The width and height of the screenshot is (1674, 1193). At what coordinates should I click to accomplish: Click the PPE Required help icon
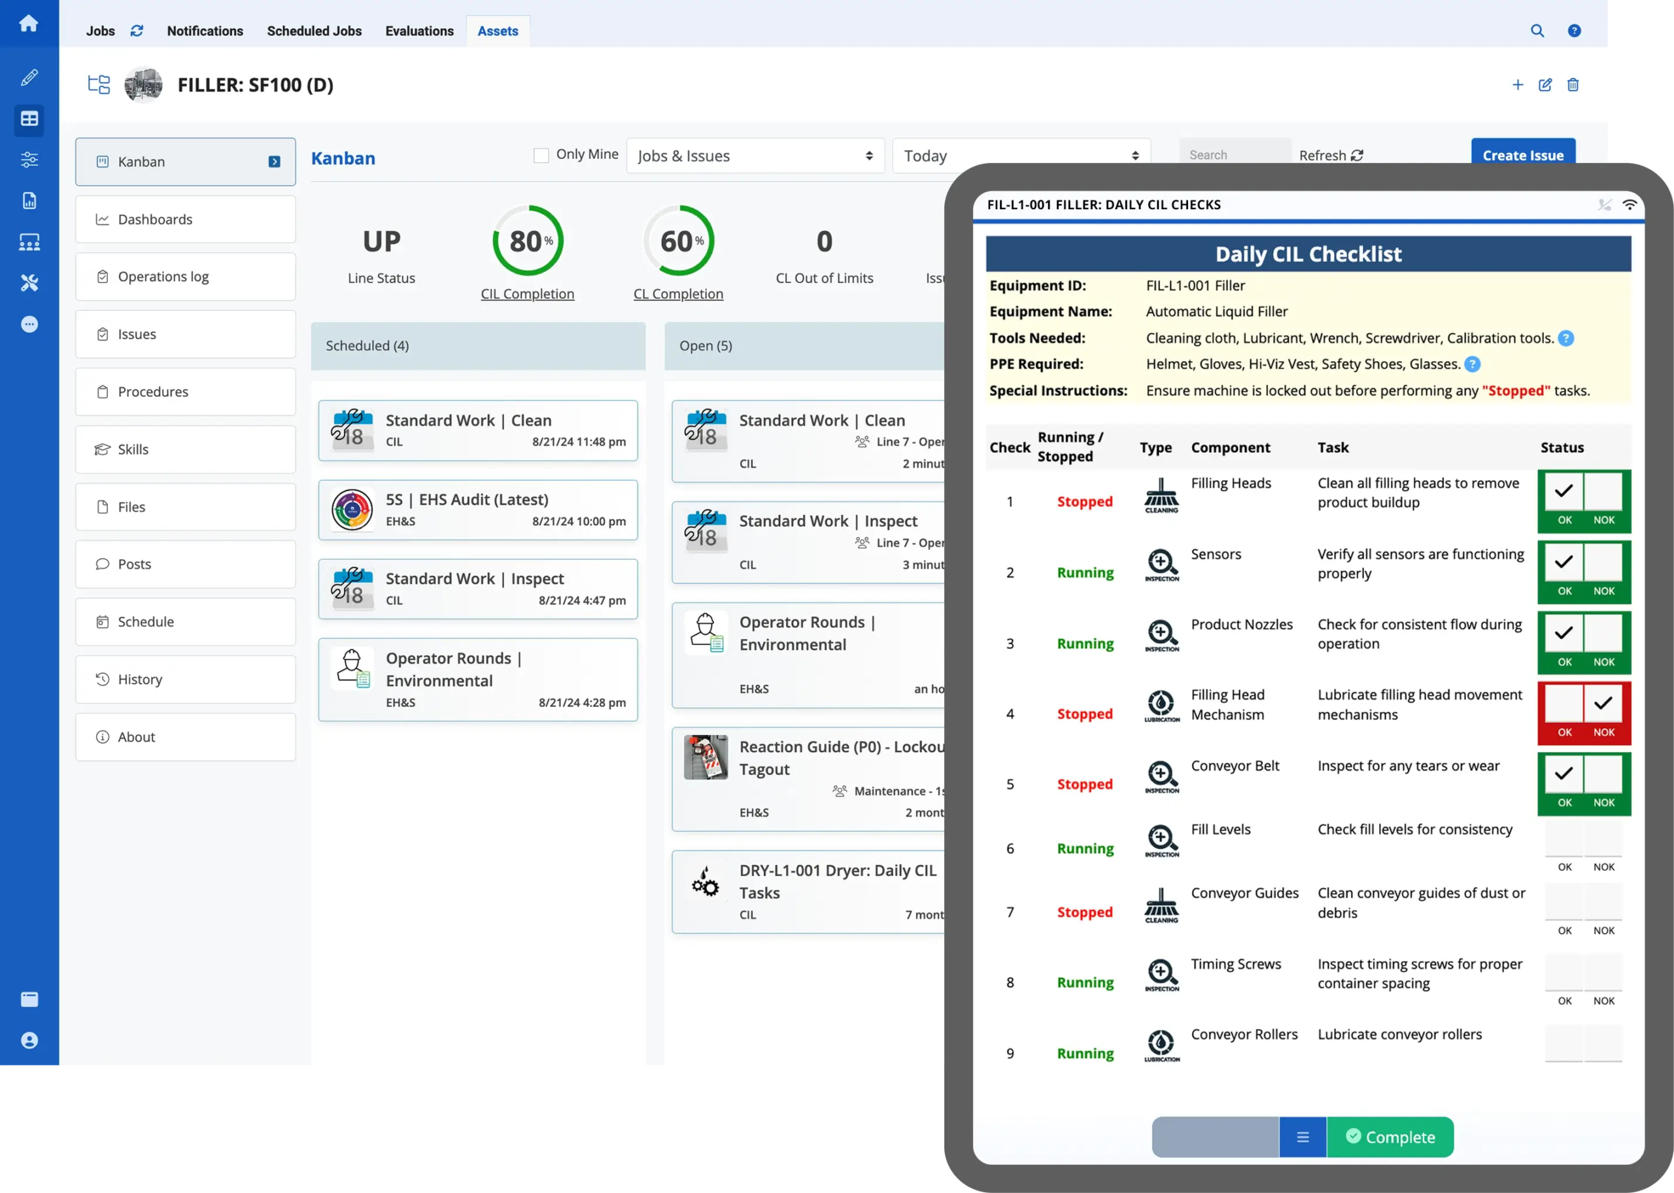(1472, 364)
